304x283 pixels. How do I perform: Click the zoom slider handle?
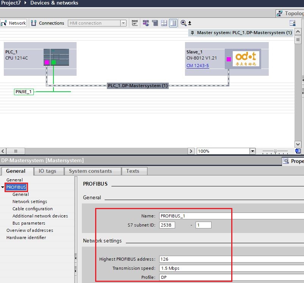275,151
